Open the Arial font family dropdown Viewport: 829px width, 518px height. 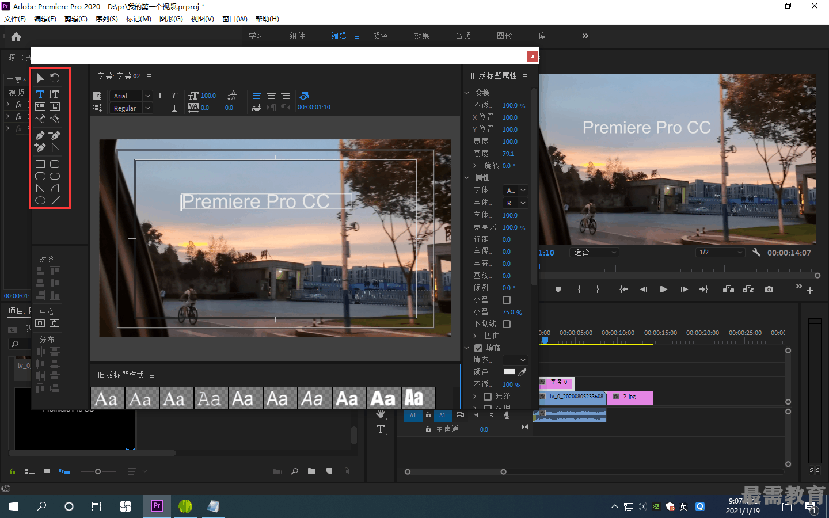click(131, 96)
